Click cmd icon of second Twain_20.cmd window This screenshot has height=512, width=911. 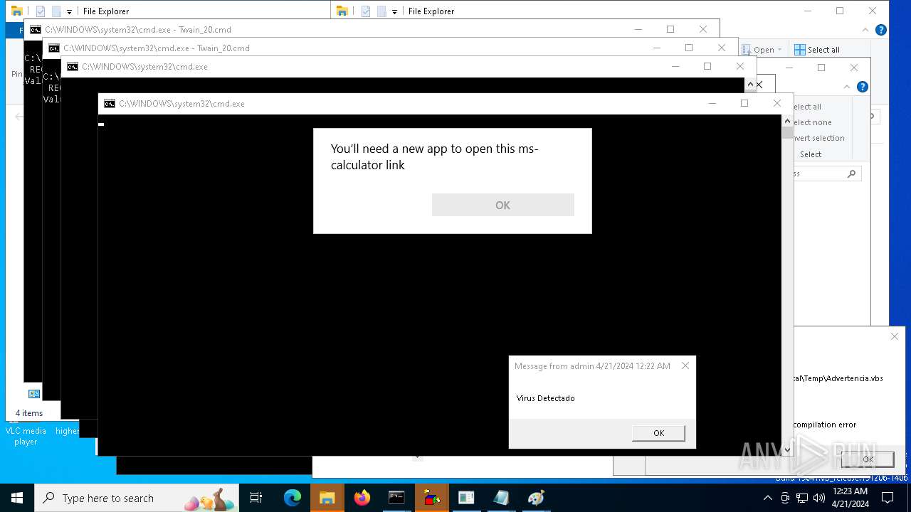pyautogui.click(x=54, y=48)
